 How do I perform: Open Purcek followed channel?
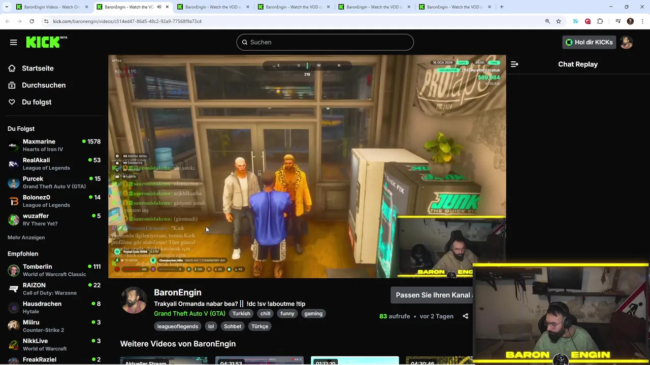point(54,182)
